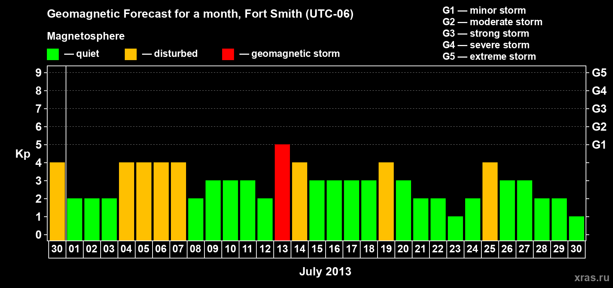Click the G2 — moderate storm legend line

pos(492,22)
